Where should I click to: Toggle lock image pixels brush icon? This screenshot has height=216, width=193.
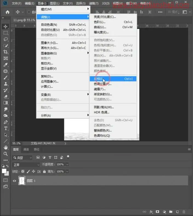[28, 171]
